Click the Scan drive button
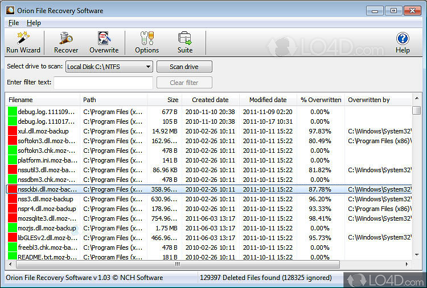This screenshot has width=427, height=288. (184, 67)
